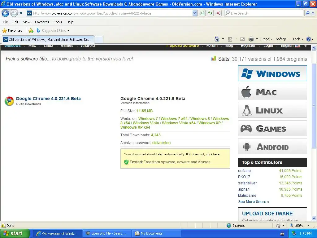317x238 pixels.
Task: Click the Read Mail icon
Action: tap(242, 39)
